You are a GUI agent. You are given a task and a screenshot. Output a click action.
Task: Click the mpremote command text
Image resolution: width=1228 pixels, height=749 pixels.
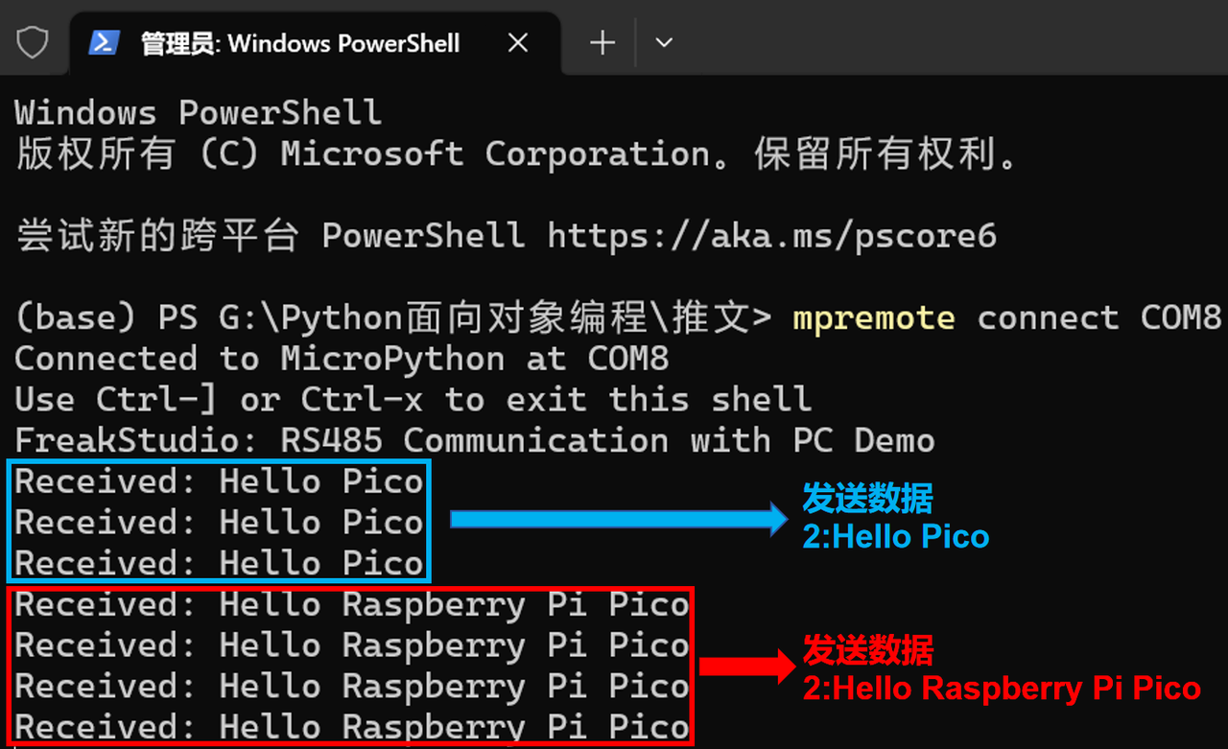874,318
